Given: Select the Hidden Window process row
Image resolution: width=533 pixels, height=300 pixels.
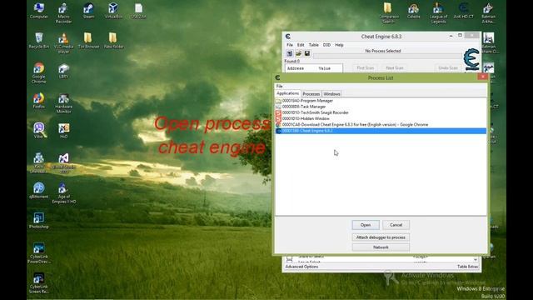Looking at the screenshot, I should click(381, 118).
